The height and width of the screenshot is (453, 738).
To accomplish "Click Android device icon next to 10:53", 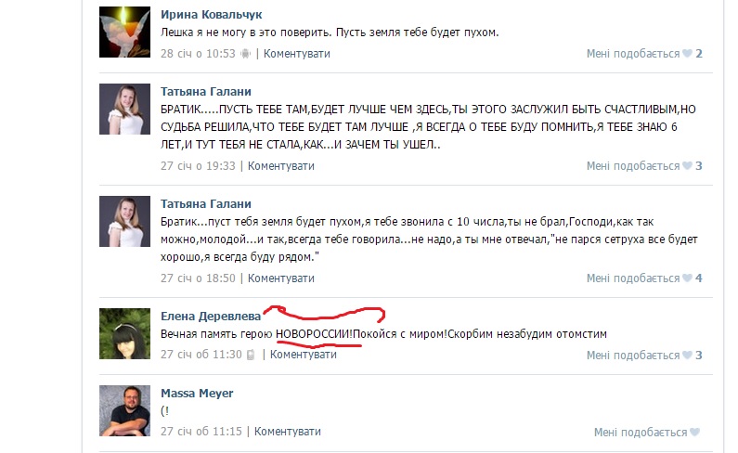I will 246,54.
